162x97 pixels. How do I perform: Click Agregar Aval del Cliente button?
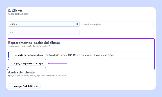click(x=24, y=86)
